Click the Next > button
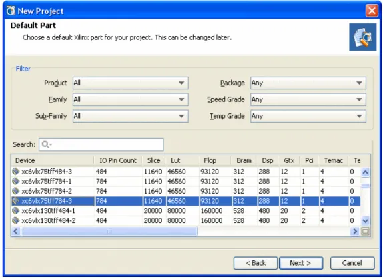Screen dimensions: 383x279 tap(301, 263)
